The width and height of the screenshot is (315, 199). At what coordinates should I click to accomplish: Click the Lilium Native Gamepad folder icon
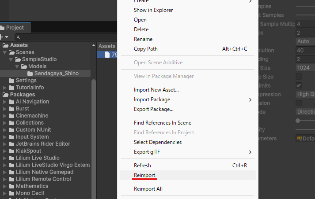point(11,172)
